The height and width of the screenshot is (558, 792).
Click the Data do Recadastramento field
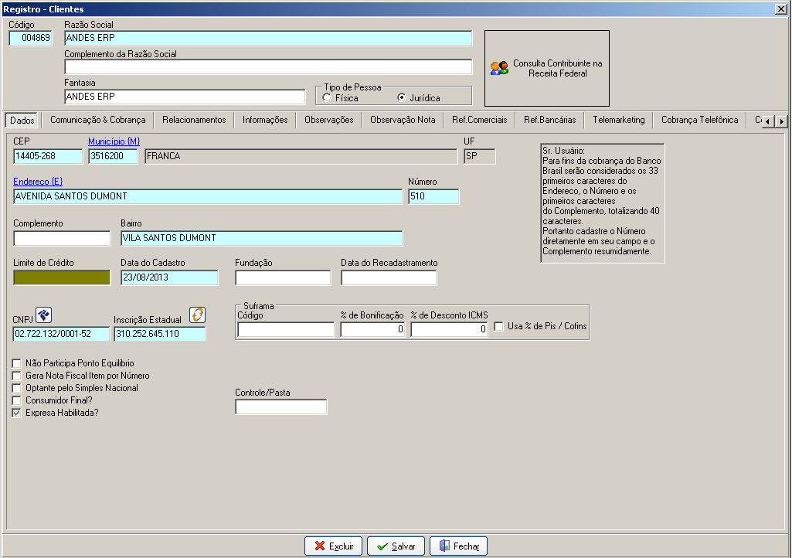[389, 277]
